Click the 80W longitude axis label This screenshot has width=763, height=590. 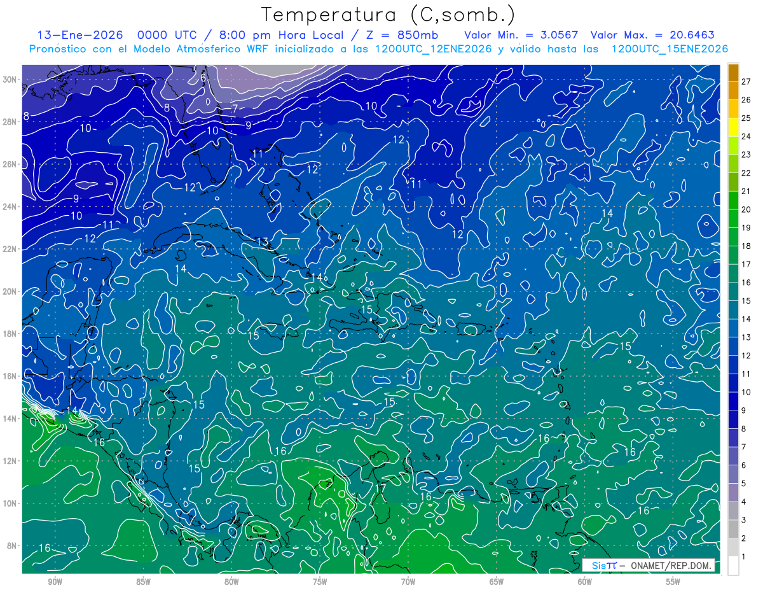[231, 582]
